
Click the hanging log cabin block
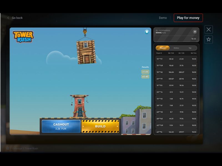[x=86, y=51]
